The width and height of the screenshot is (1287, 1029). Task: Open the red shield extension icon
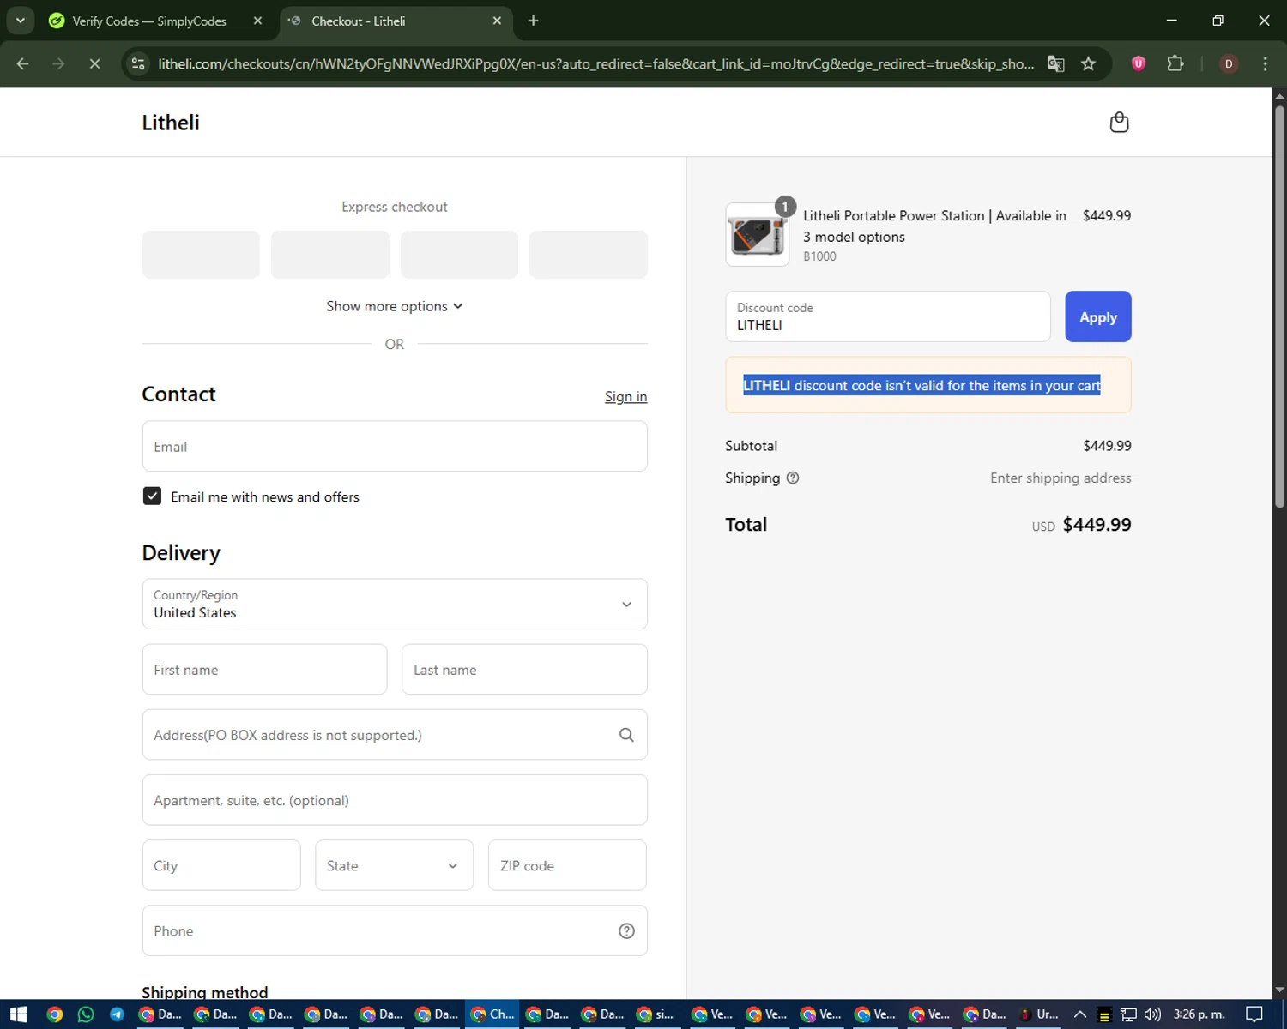coord(1139,63)
